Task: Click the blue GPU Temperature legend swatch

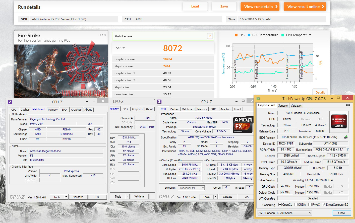Action: coord(249,35)
